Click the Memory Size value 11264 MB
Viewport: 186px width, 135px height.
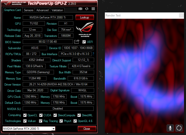[34, 78]
